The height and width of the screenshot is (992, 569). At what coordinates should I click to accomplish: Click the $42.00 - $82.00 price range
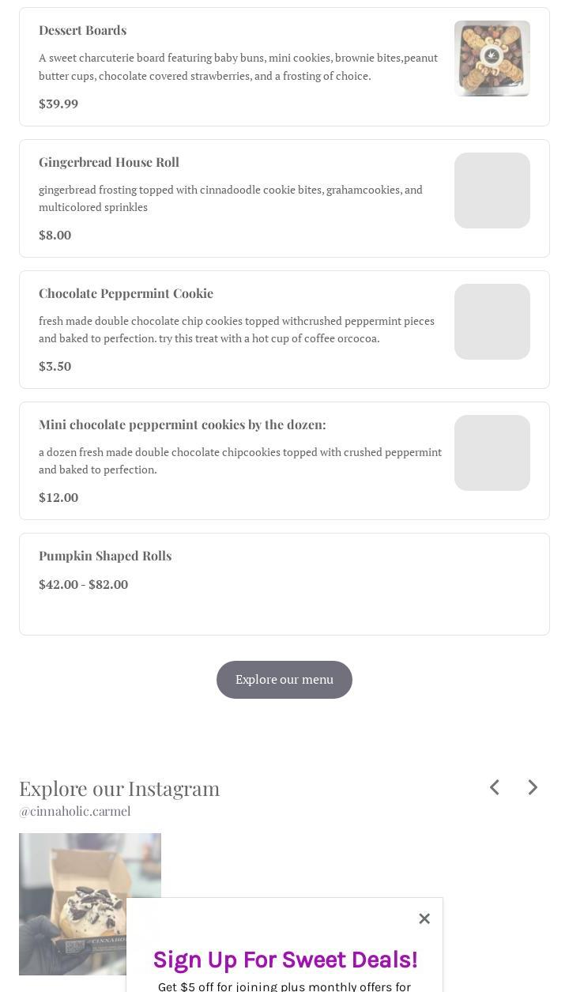point(83,584)
